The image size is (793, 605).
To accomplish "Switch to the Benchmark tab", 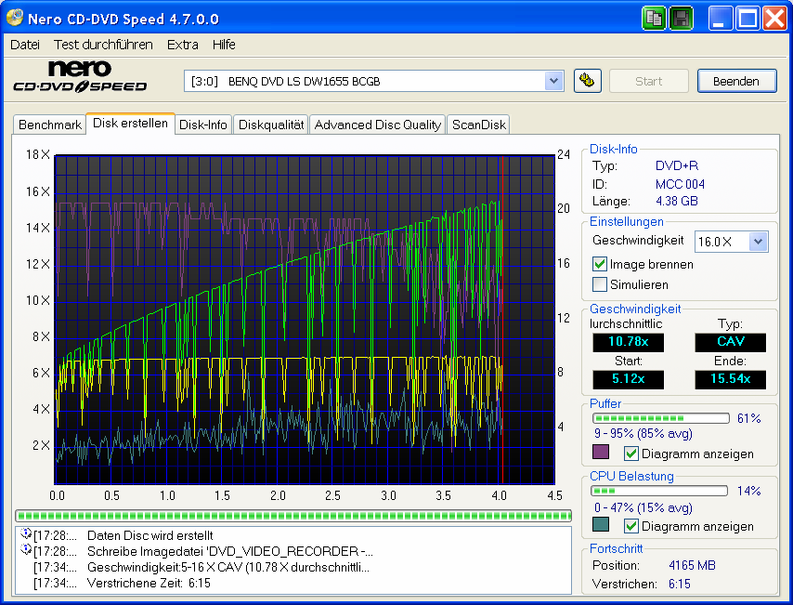I will [x=49, y=124].
